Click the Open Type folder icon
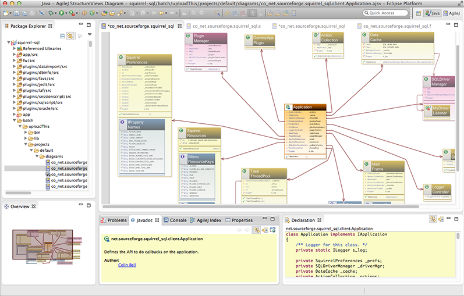The image size is (464, 296). pyautogui.click(x=104, y=13)
